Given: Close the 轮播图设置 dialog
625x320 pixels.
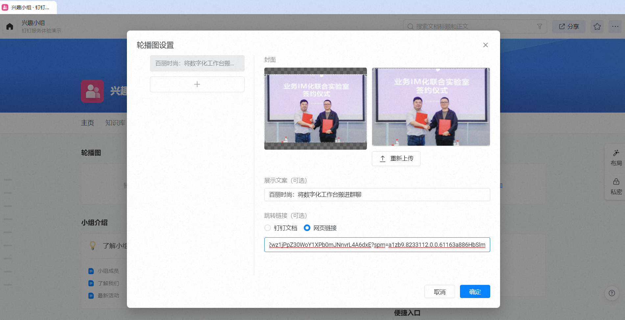Looking at the screenshot, I should [x=485, y=45].
